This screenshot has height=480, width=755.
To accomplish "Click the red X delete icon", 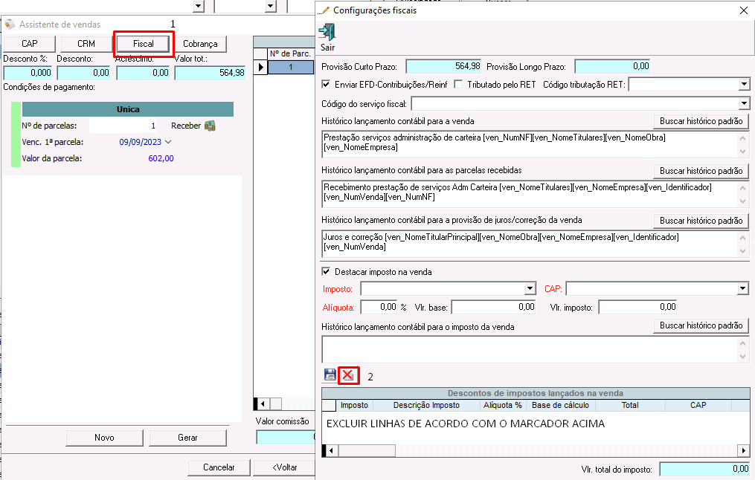I will (348, 374).
